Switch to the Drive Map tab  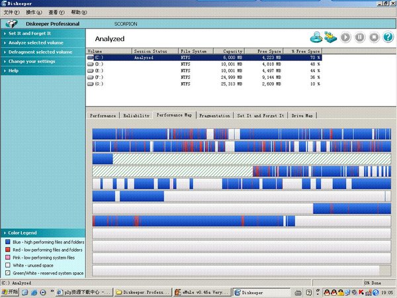pos(302,115)
